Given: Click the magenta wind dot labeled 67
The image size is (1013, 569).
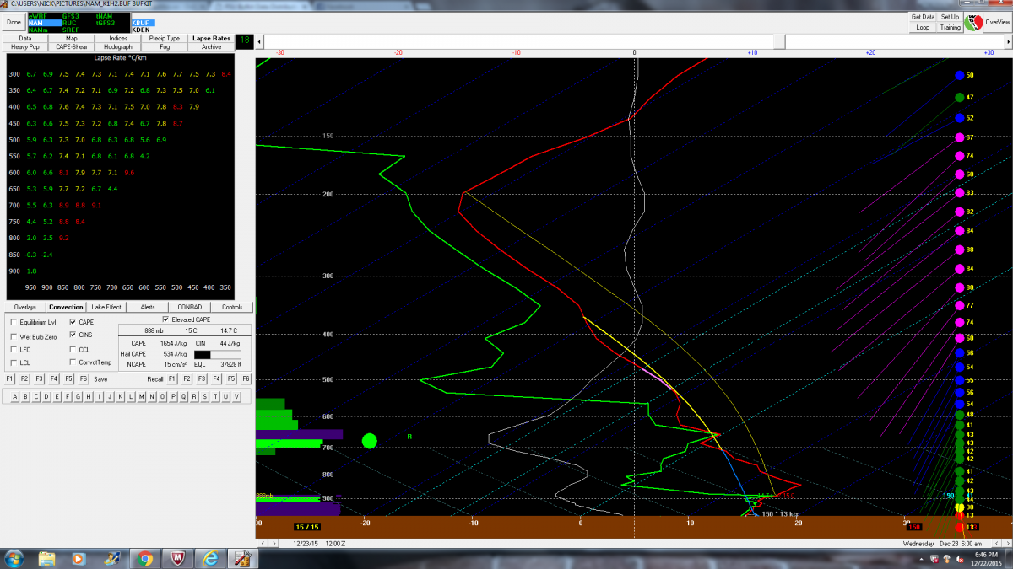Looking at the screenshot, I should tap(959, 137).
